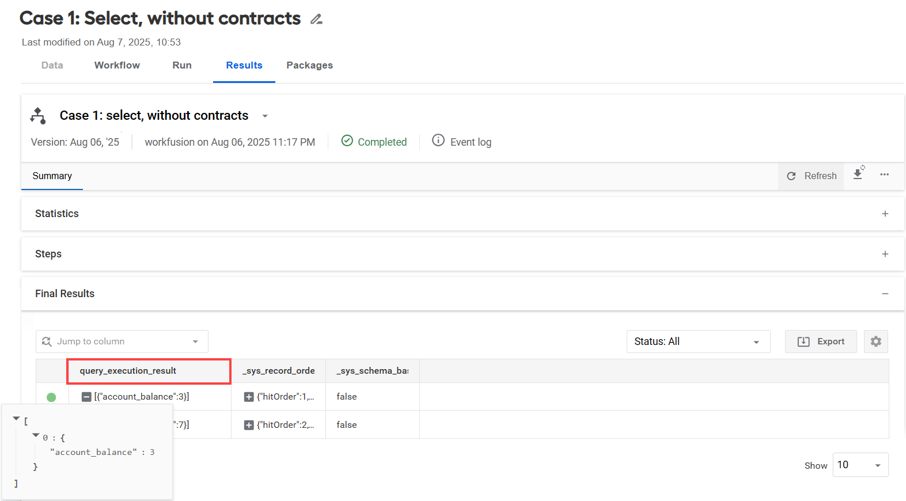
Task: Click the green status dot in first row
Action: (51, 397)
